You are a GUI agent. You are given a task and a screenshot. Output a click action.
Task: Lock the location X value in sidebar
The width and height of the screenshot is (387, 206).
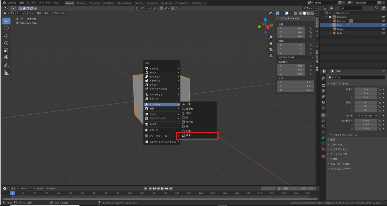click(310, 28)
